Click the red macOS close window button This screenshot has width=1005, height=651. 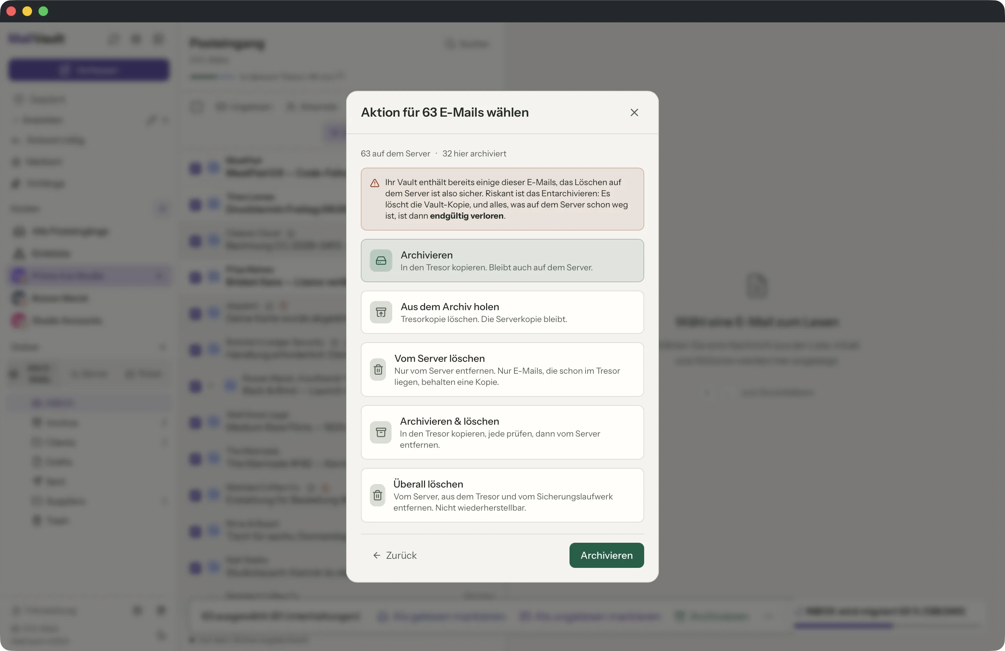click(x=12, y=12)
